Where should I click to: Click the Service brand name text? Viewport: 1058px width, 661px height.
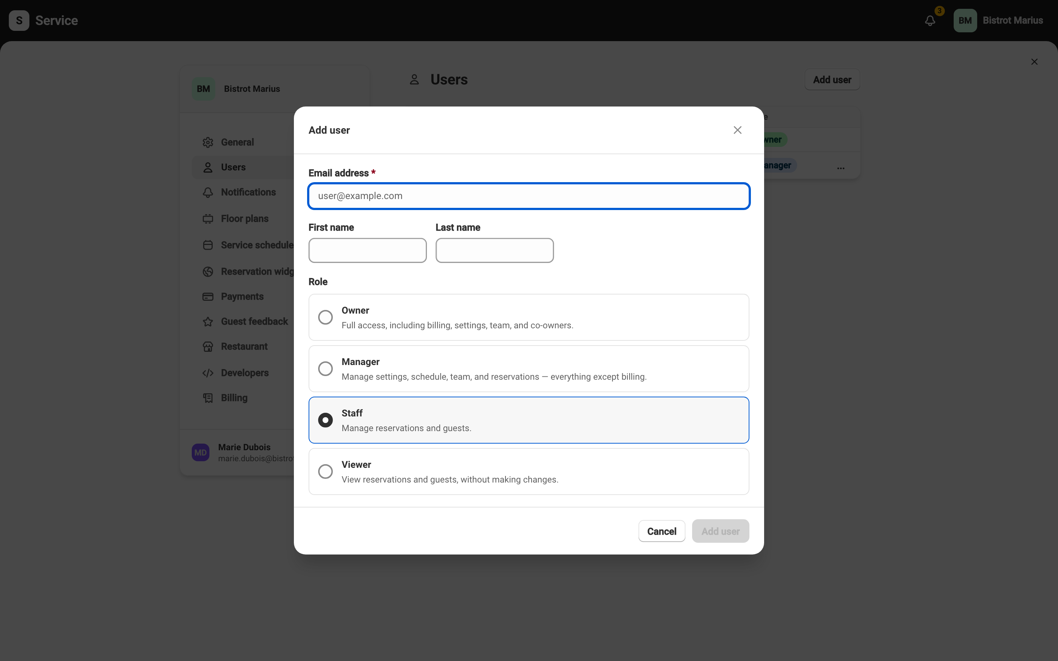[x=57, y=21]
